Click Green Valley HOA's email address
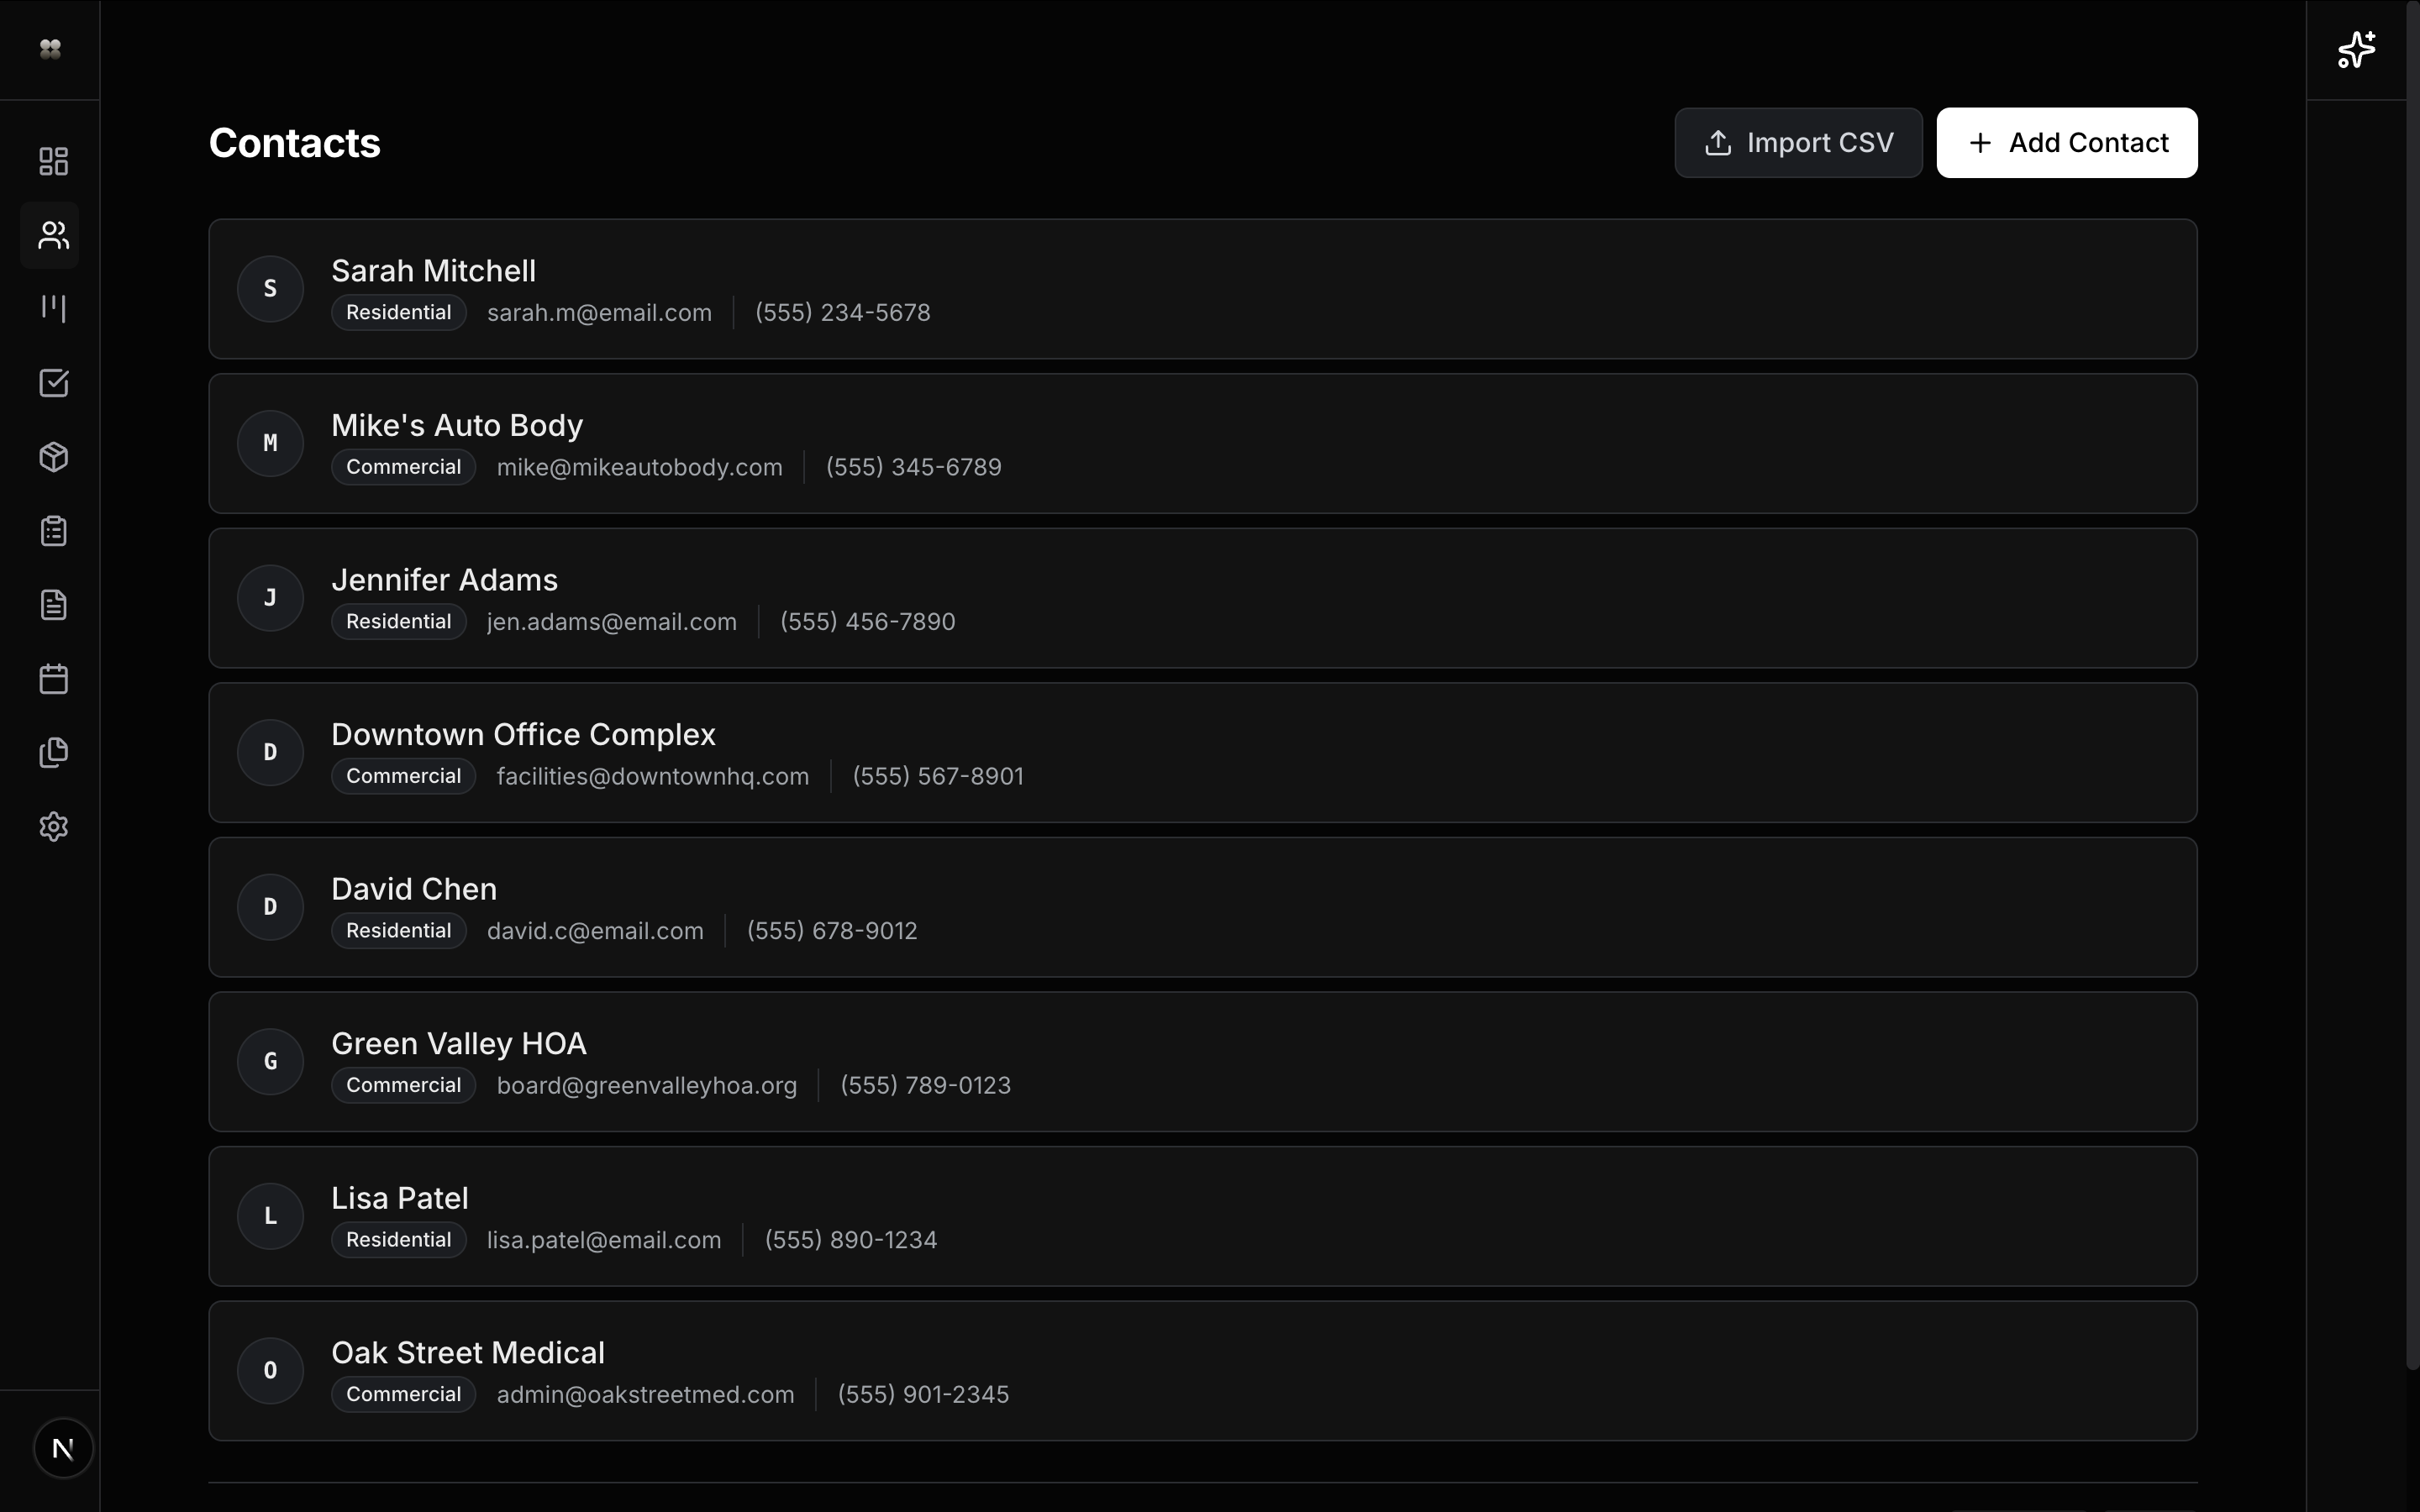Screen dimensions: 2420x1512 (646, 1086)
